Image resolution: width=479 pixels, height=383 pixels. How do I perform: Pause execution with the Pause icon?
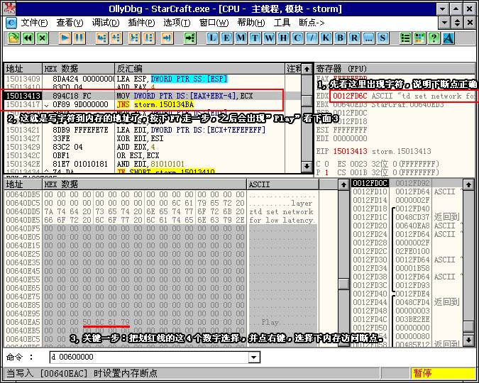pyautogui.click(x=79, y=38)
